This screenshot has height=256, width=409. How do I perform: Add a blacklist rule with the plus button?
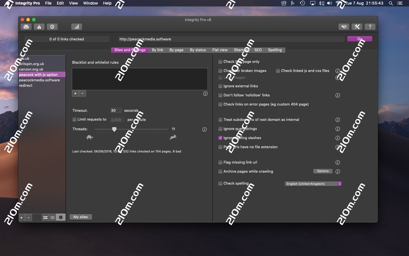point(75,93)
